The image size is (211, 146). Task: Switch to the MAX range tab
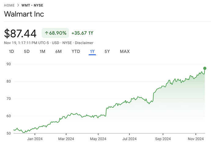coord(125,52)
